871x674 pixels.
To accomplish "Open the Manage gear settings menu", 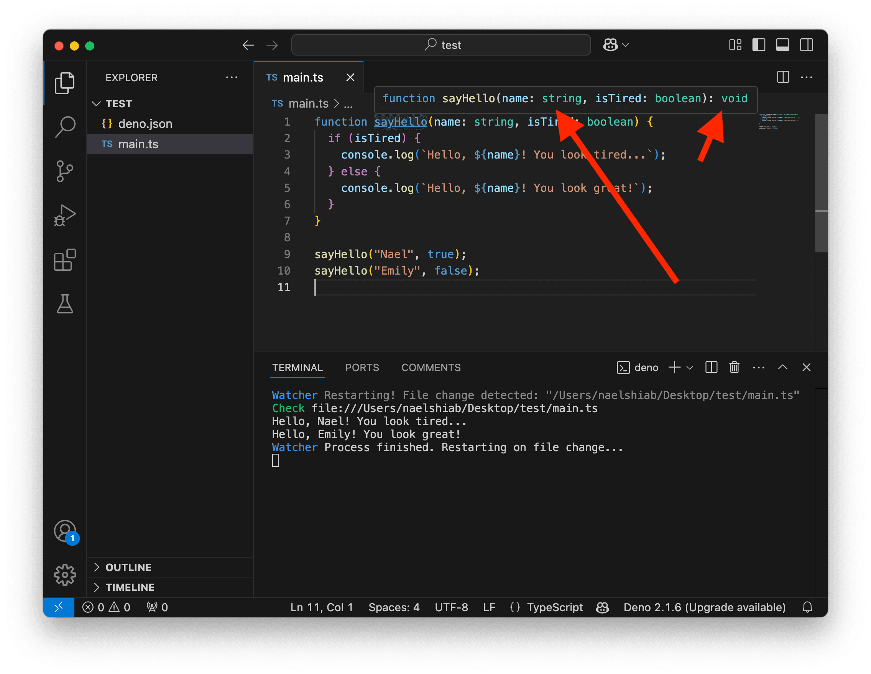I will (65, 575).
